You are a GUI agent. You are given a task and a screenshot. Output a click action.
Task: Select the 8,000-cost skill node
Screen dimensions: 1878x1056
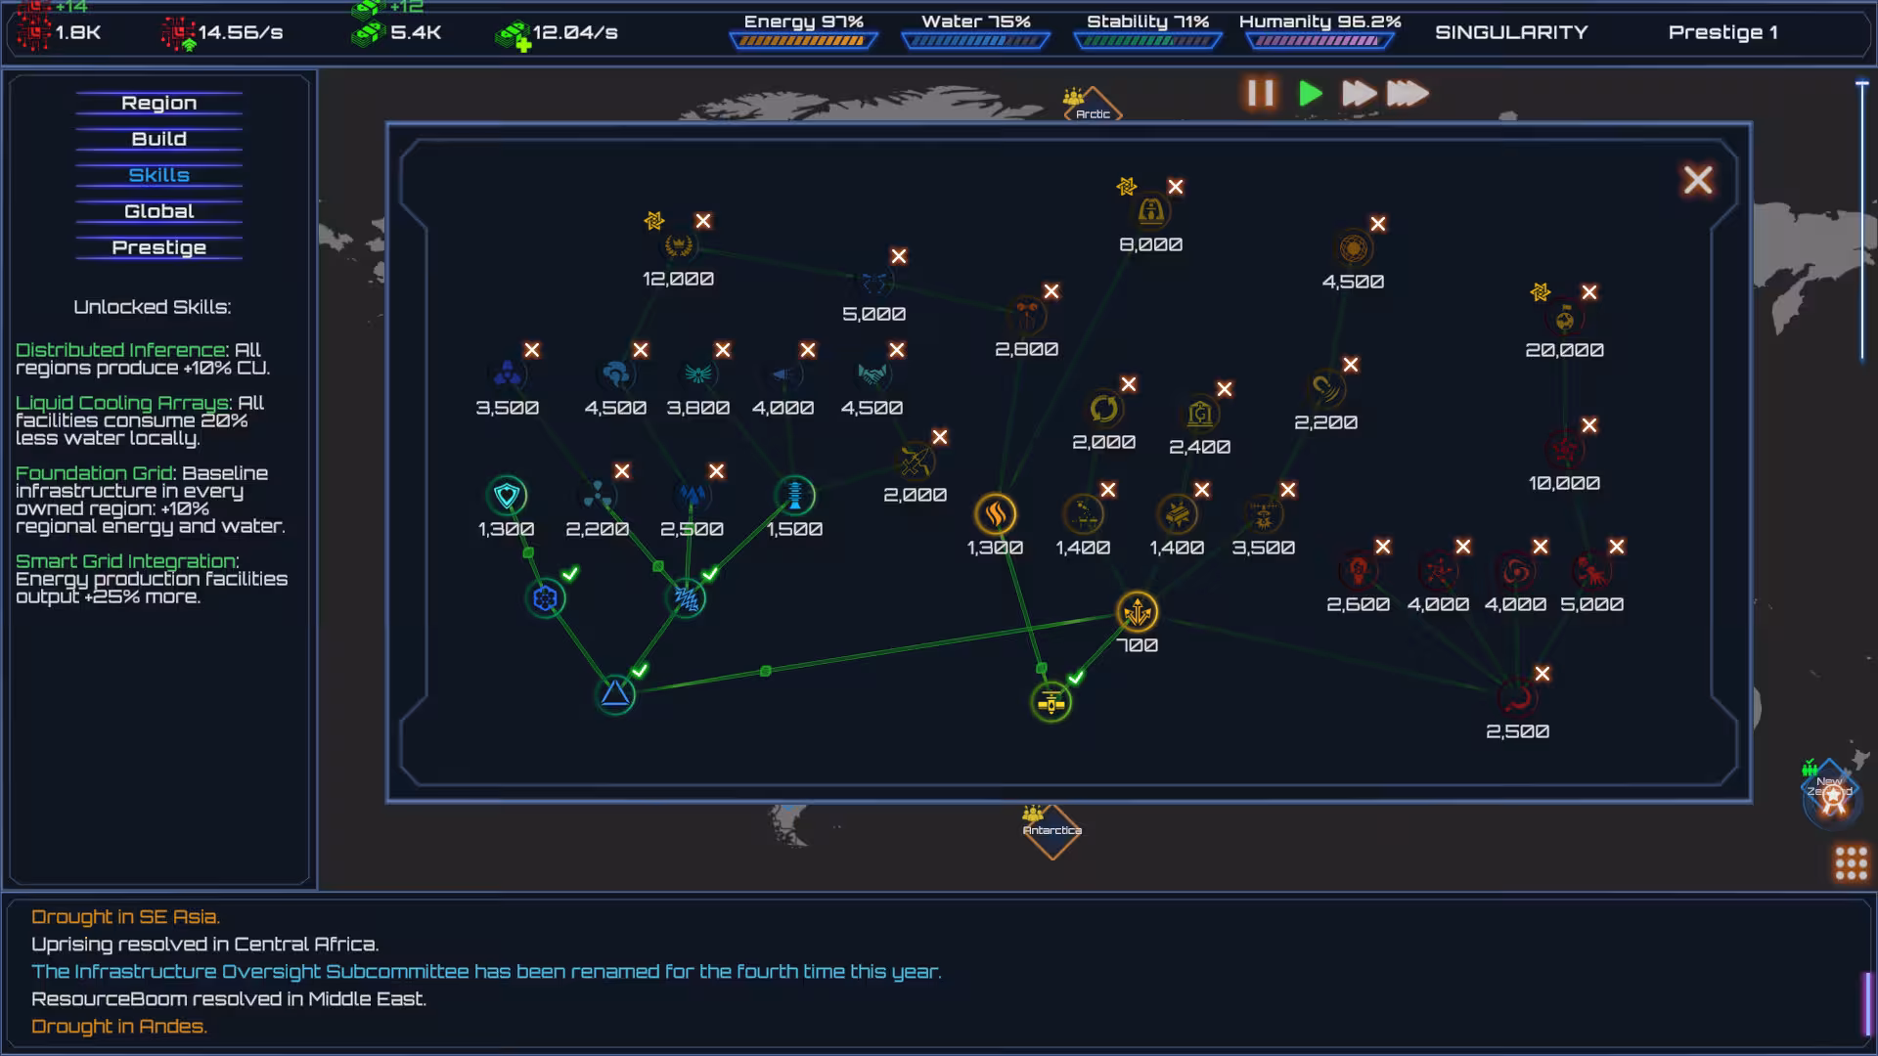coord(1150,211)
